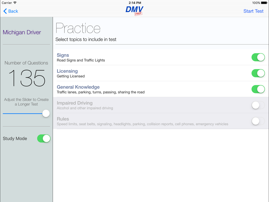Select the Rules topic title

point(63,119)
